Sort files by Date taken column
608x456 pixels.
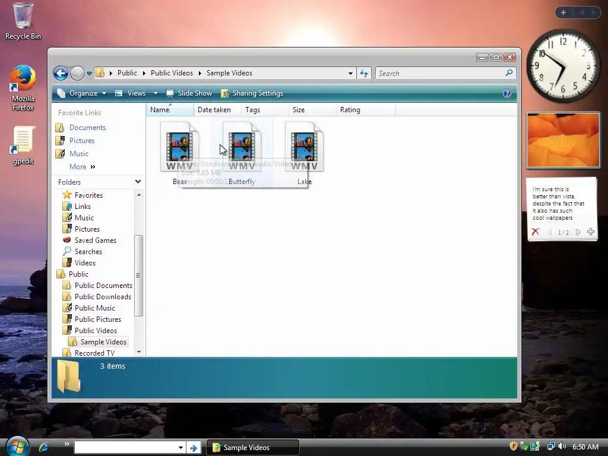217,110
